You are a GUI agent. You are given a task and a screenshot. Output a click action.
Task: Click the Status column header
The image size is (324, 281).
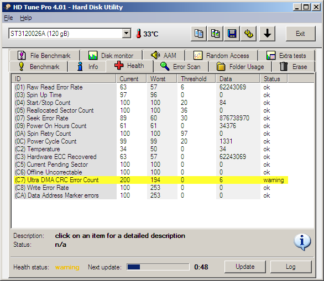click(274, 79)
